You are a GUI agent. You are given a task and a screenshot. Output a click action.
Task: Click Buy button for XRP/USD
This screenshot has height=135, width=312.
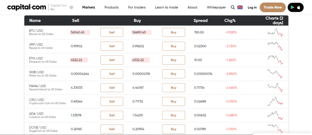(173, 46)
